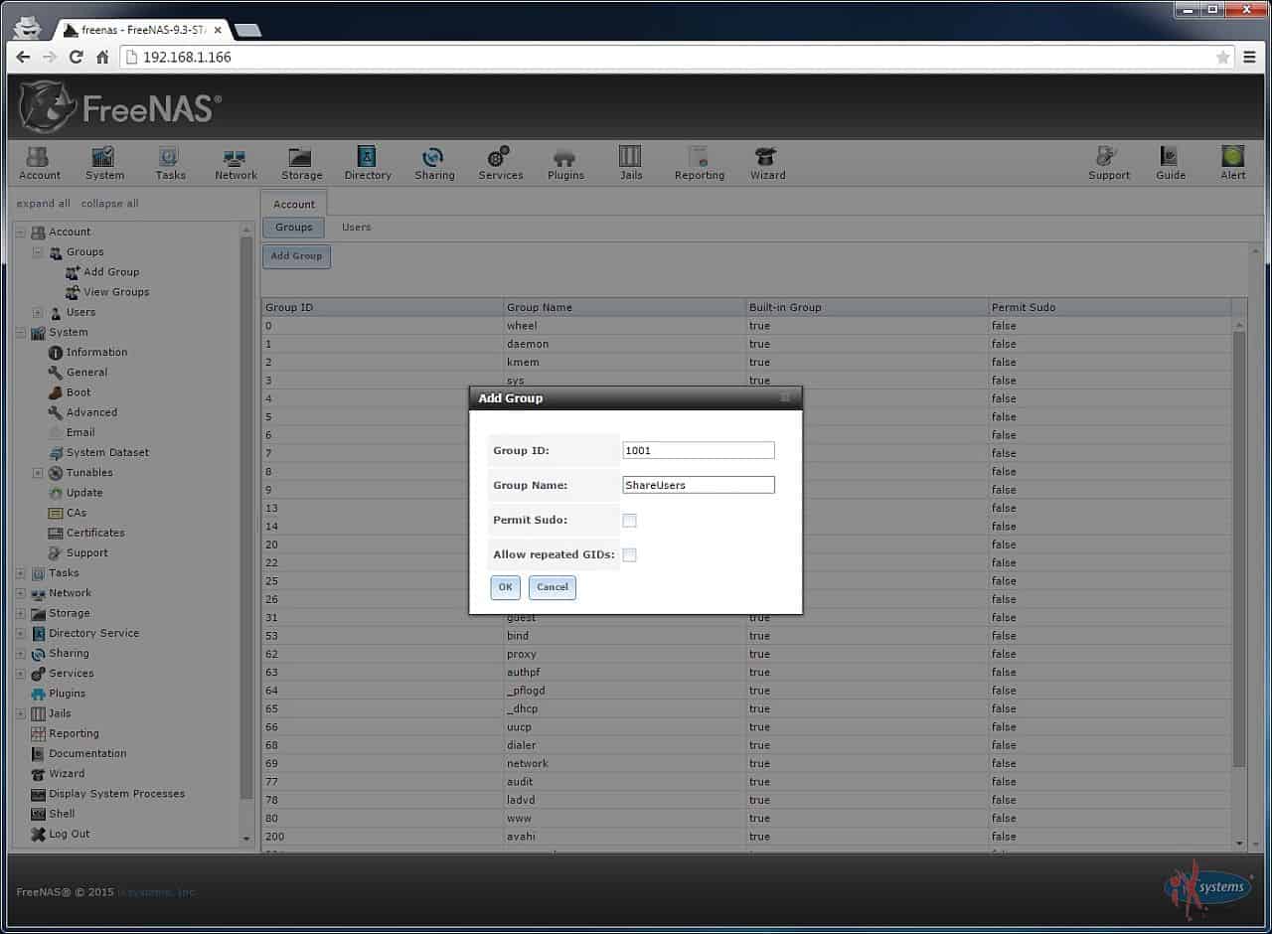This screenshot has height=934, width=1272.
Task: Sort by Permit Sudo column header
Action: [x=1110, y=307]
